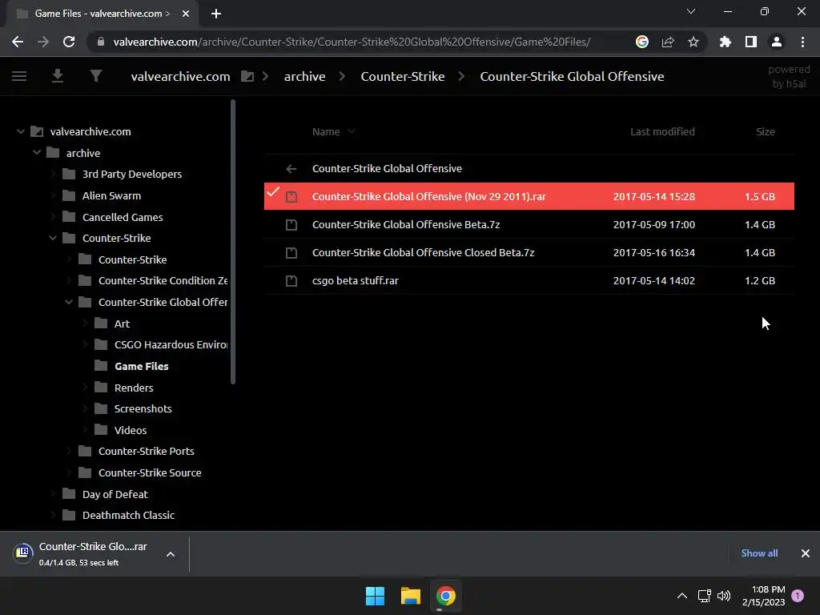Click the address bar URL field

point(352,42)
